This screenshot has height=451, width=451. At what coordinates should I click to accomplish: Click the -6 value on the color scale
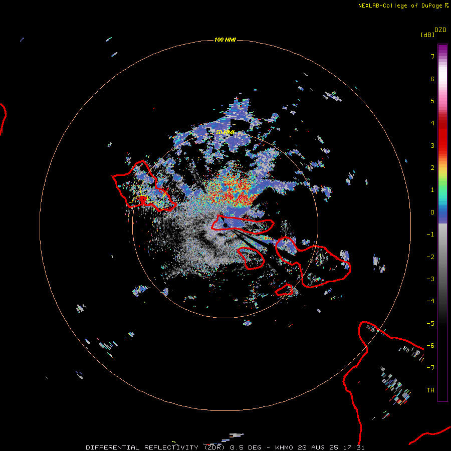430,346
